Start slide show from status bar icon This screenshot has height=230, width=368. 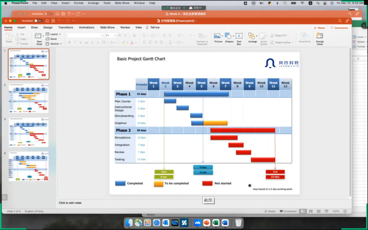[x=326, y=211]
